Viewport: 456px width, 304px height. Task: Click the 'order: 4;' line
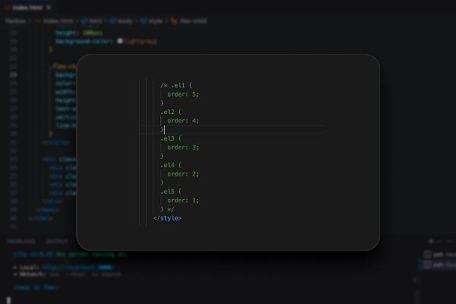point(183,121)
